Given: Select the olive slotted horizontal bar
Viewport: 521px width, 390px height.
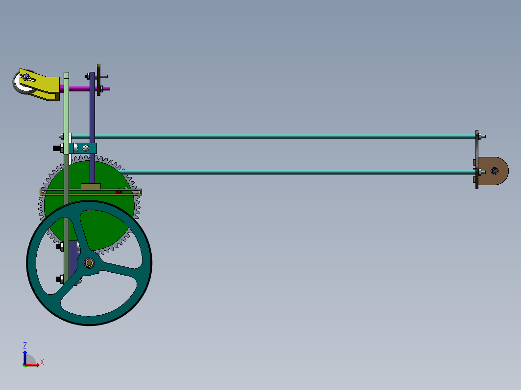Looking at the screenshot, I should 91,192.
